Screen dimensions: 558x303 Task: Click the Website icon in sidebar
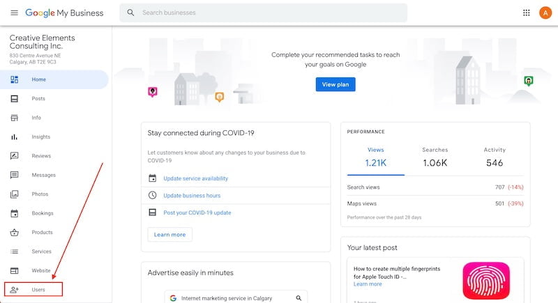pyautogui.click(x=14, y=271)
